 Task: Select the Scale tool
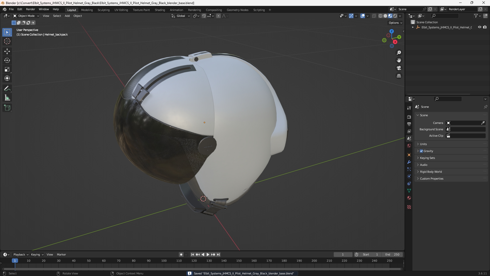coord(7,69)
